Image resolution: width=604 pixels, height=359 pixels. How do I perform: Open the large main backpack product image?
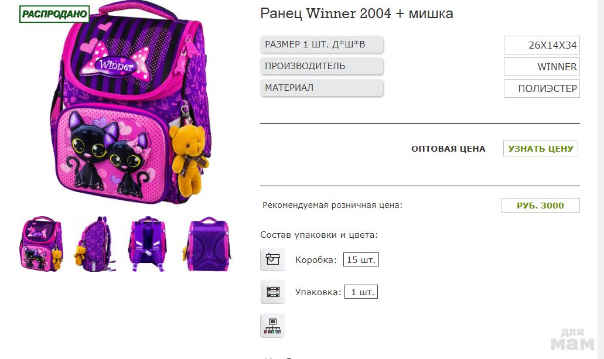[x=131, y=104]
